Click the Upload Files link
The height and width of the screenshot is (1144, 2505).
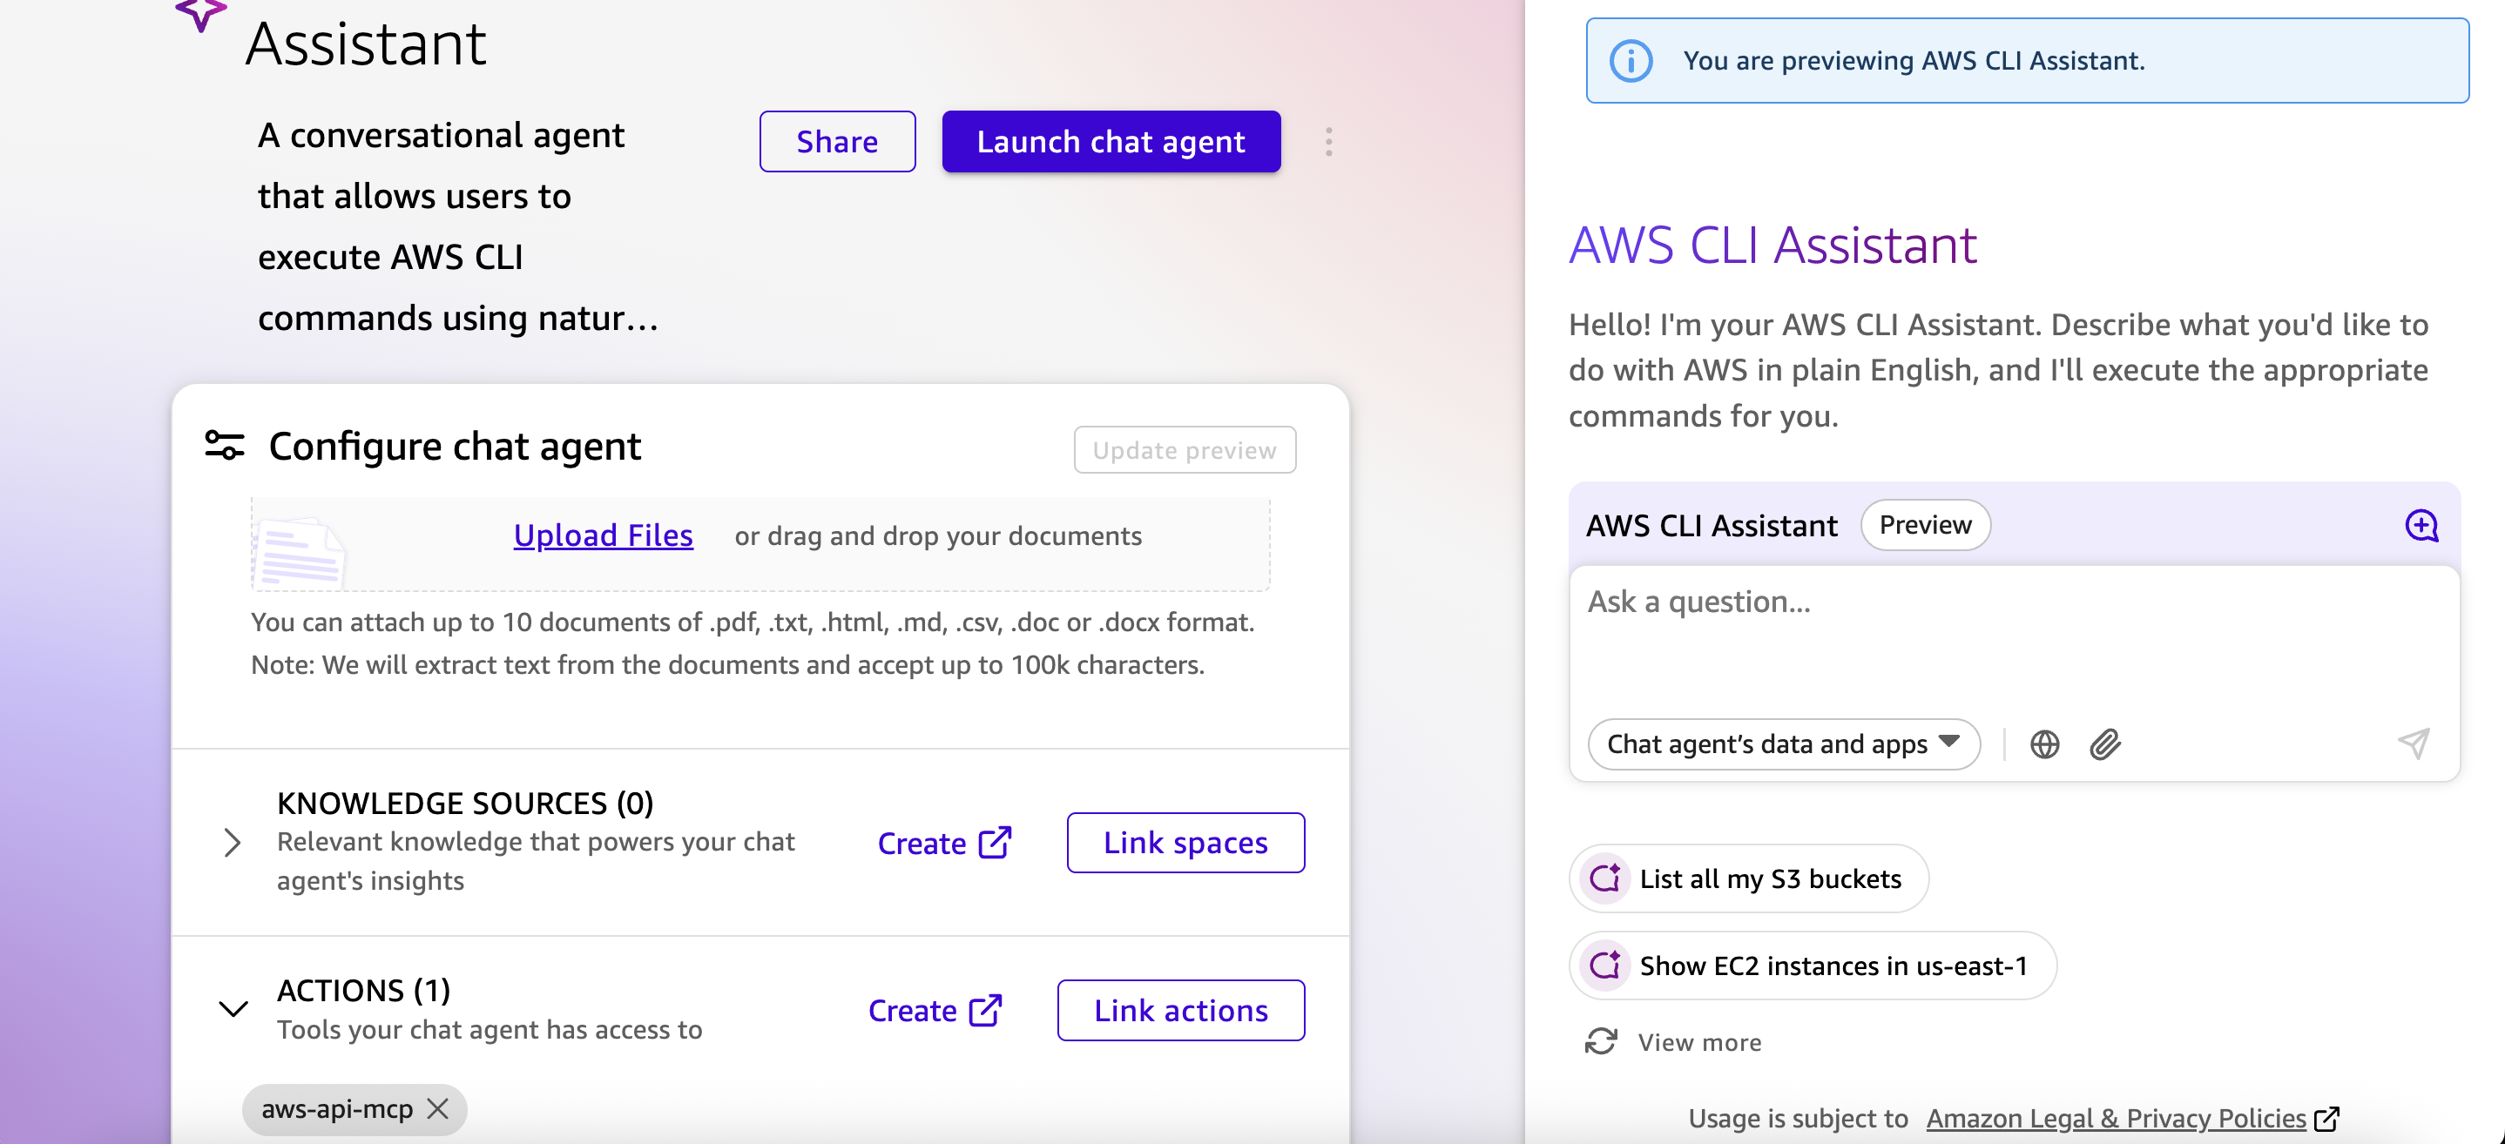point(603,535)
